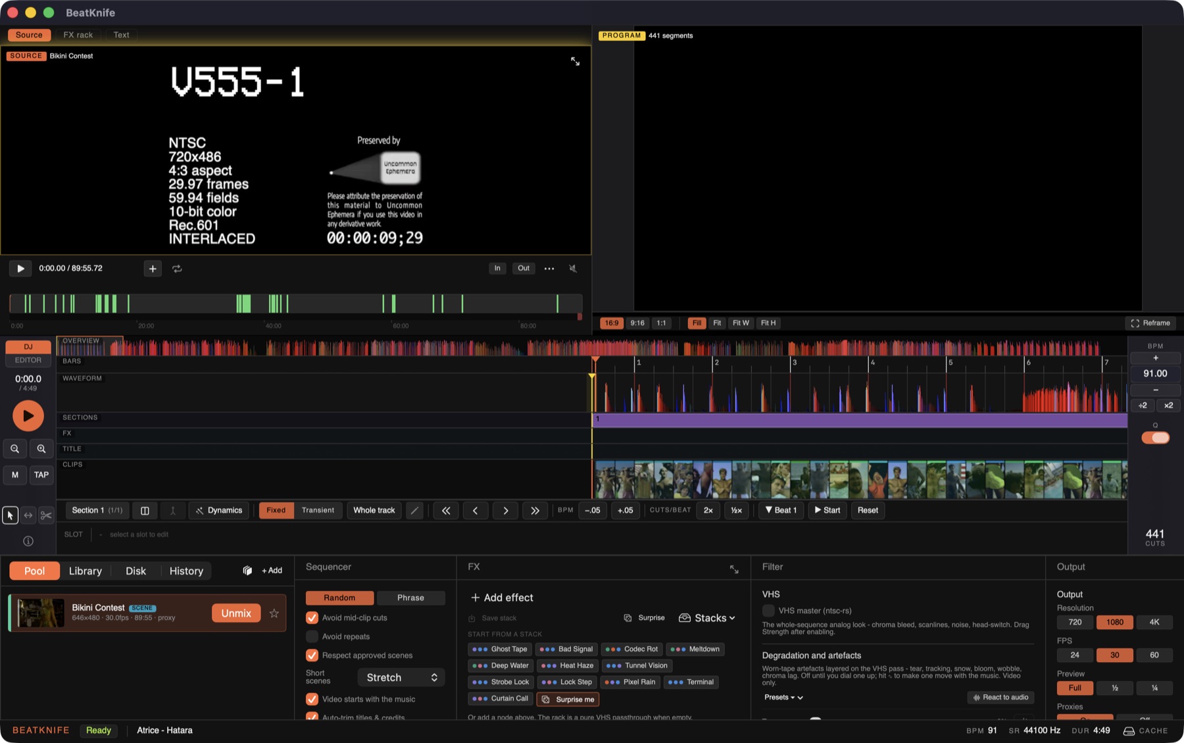Image resolution: width=1184 pixels, height=743 pixels.
Task: Switch to the Phrase sequencer mode
Action: coord(410,598)
